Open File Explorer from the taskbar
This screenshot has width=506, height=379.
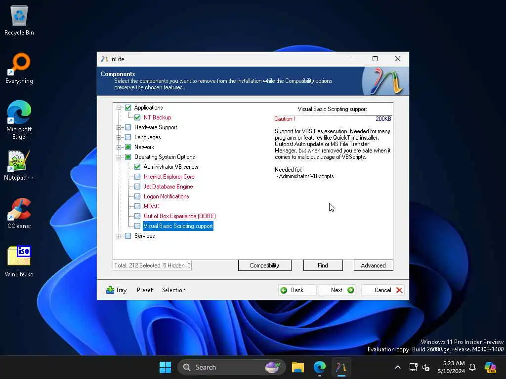click(298, 367)
